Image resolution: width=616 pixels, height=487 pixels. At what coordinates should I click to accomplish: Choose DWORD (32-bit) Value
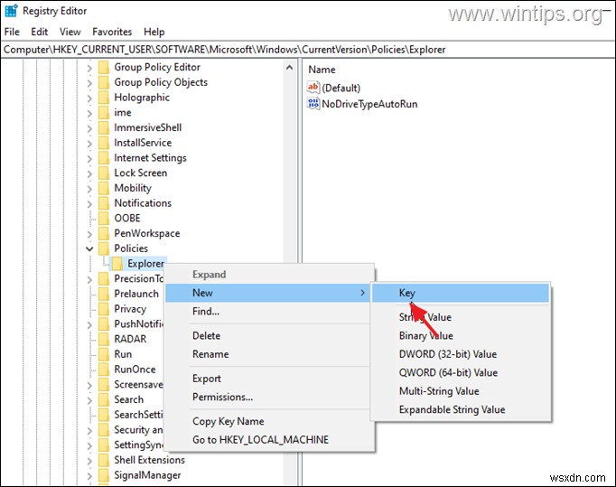click(x=460, y=354)
